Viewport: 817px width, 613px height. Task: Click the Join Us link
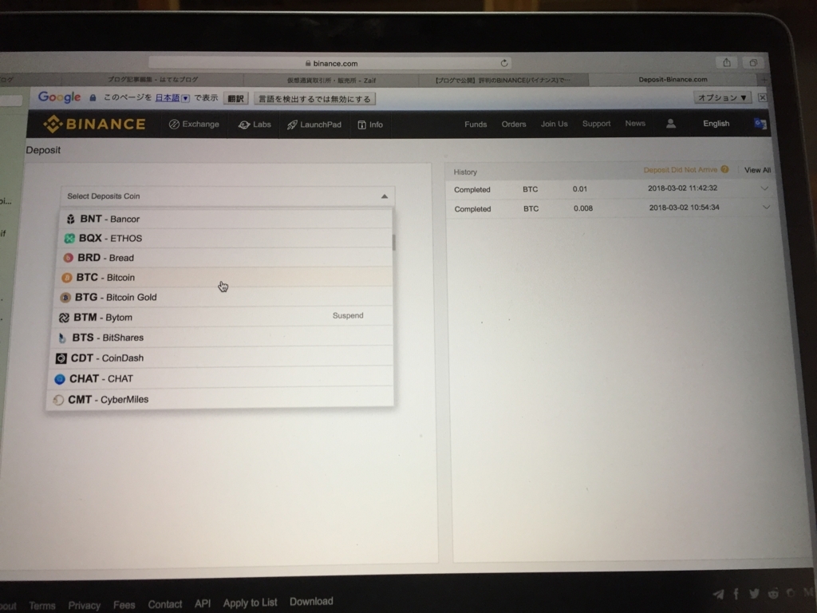[554, 124]
